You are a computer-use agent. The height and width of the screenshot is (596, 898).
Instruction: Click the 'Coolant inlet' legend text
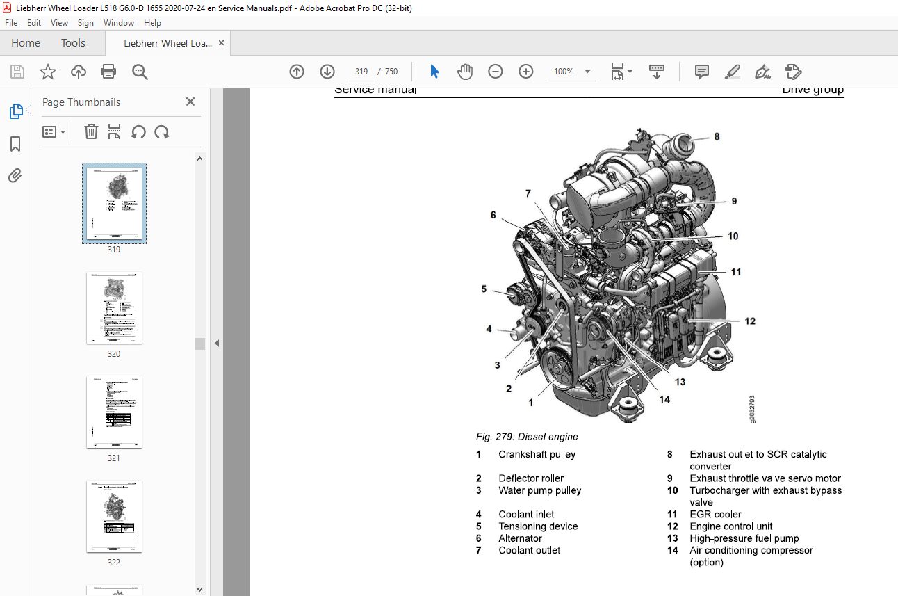pos(526,515)
